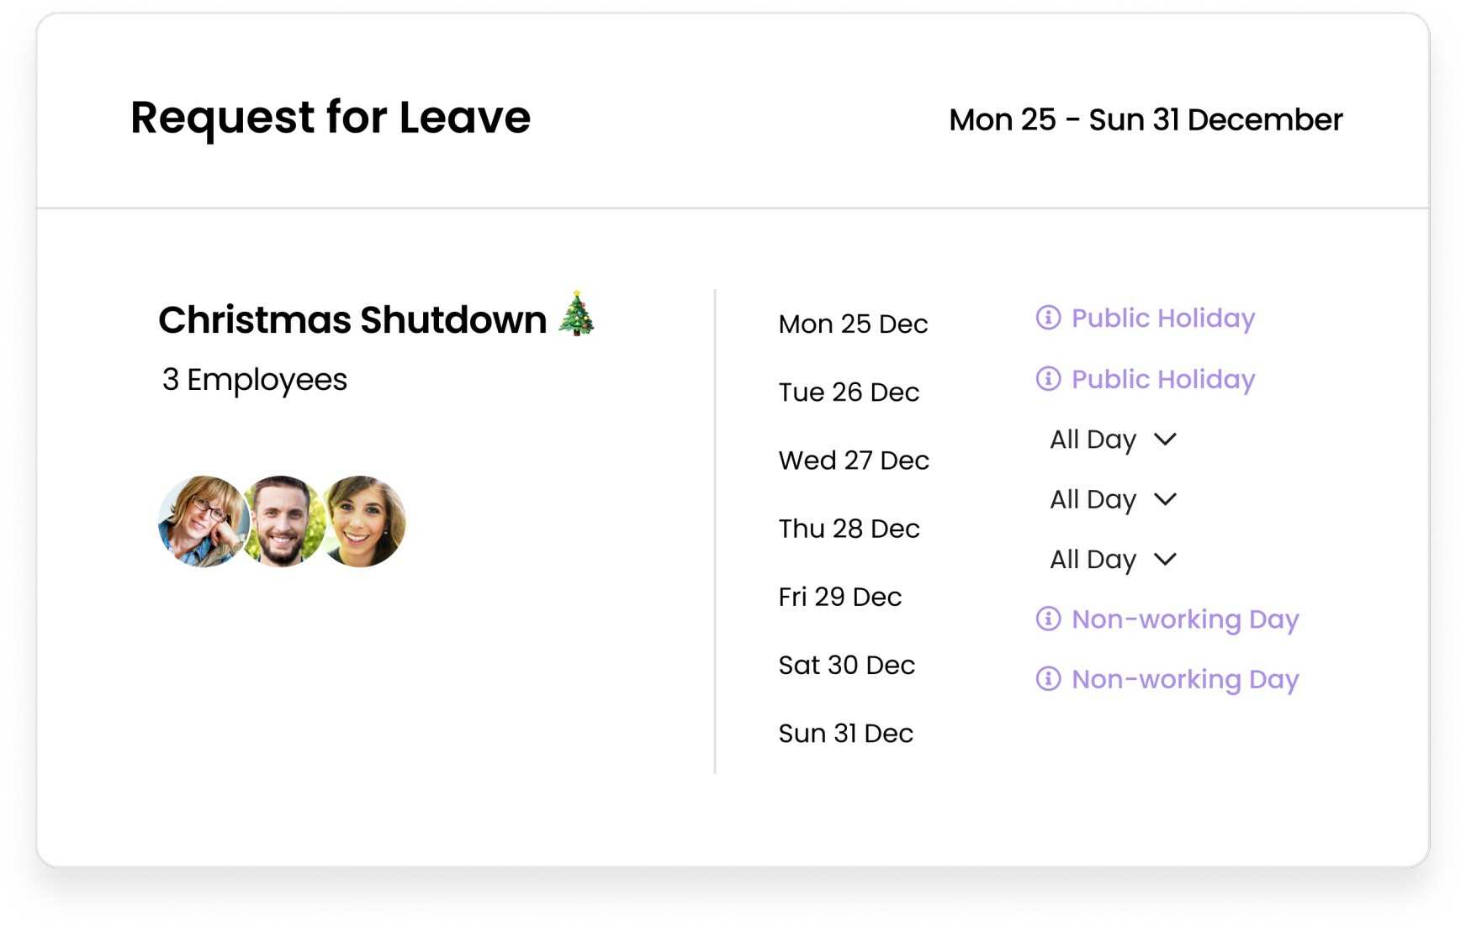1466x927 pixels.
Task: Open the All Day dropdown for Thu 28 Dec
Action: coord(1110,498)
